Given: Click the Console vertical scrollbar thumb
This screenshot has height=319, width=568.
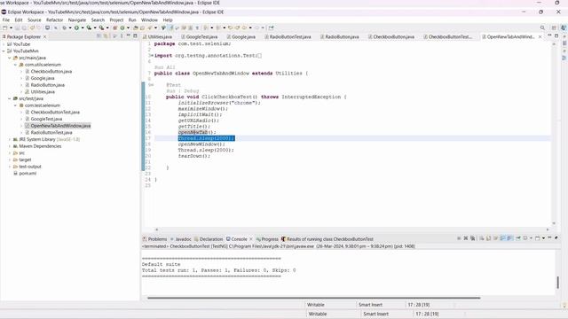Looking at the screenshot, I should [x=558, y=282].
